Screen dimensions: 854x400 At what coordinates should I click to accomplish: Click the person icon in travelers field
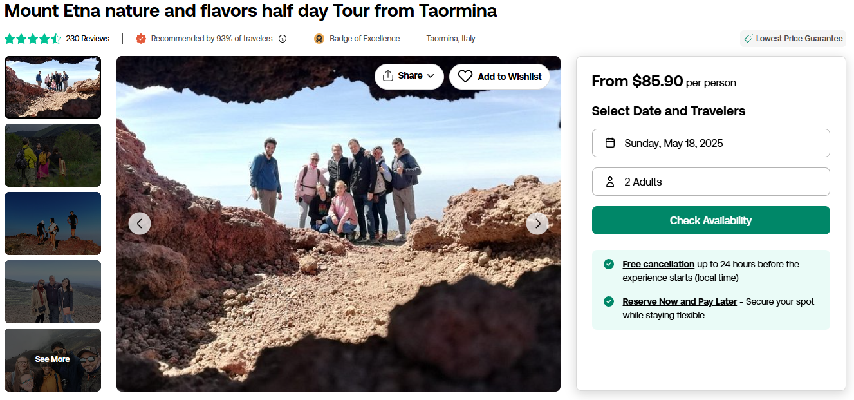click(x=610, y=182)
